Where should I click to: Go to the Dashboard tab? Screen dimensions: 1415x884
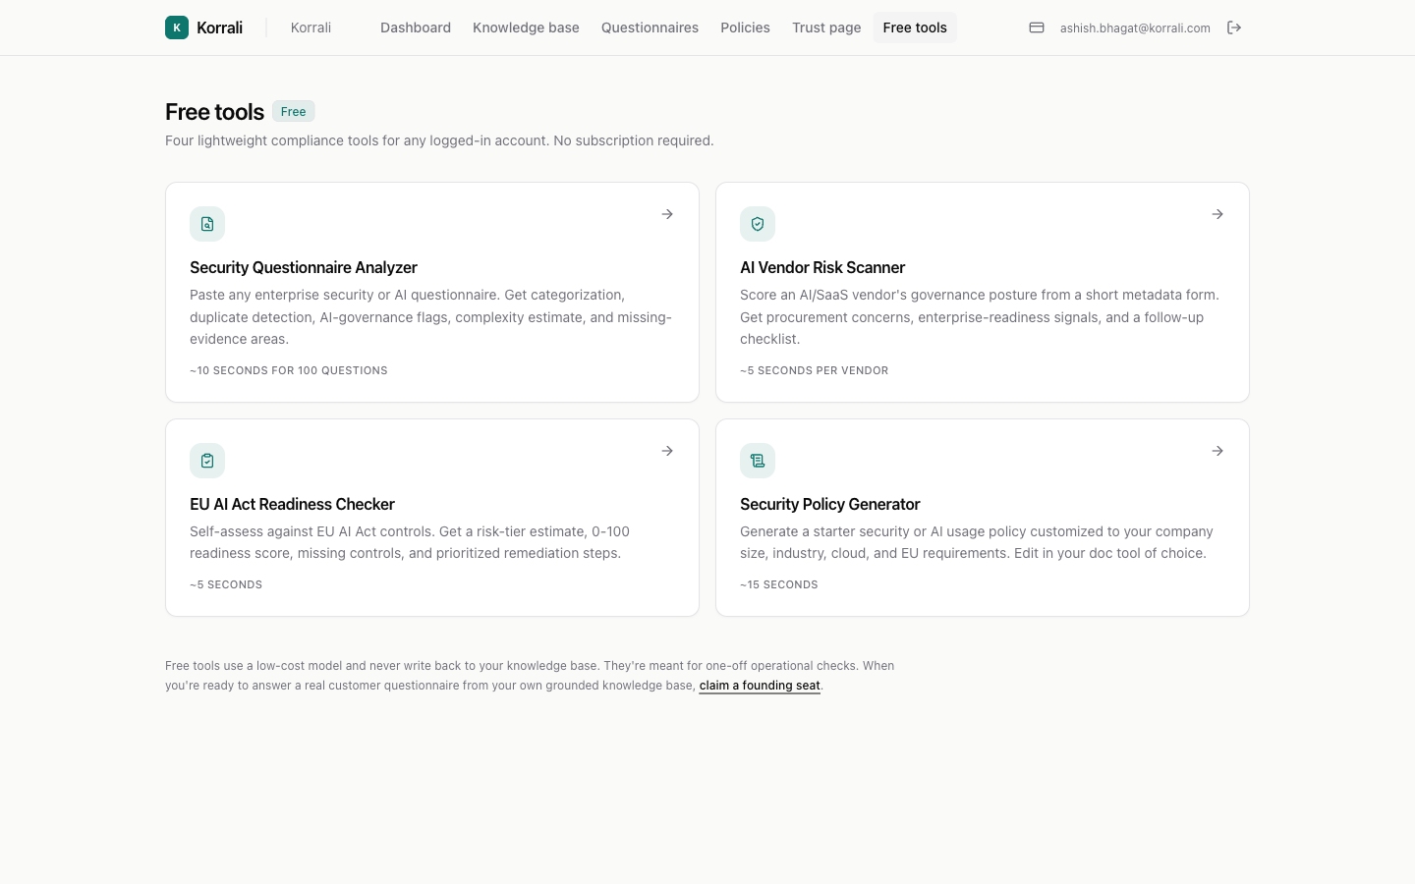pyautogui.click(x=416, y=28)
